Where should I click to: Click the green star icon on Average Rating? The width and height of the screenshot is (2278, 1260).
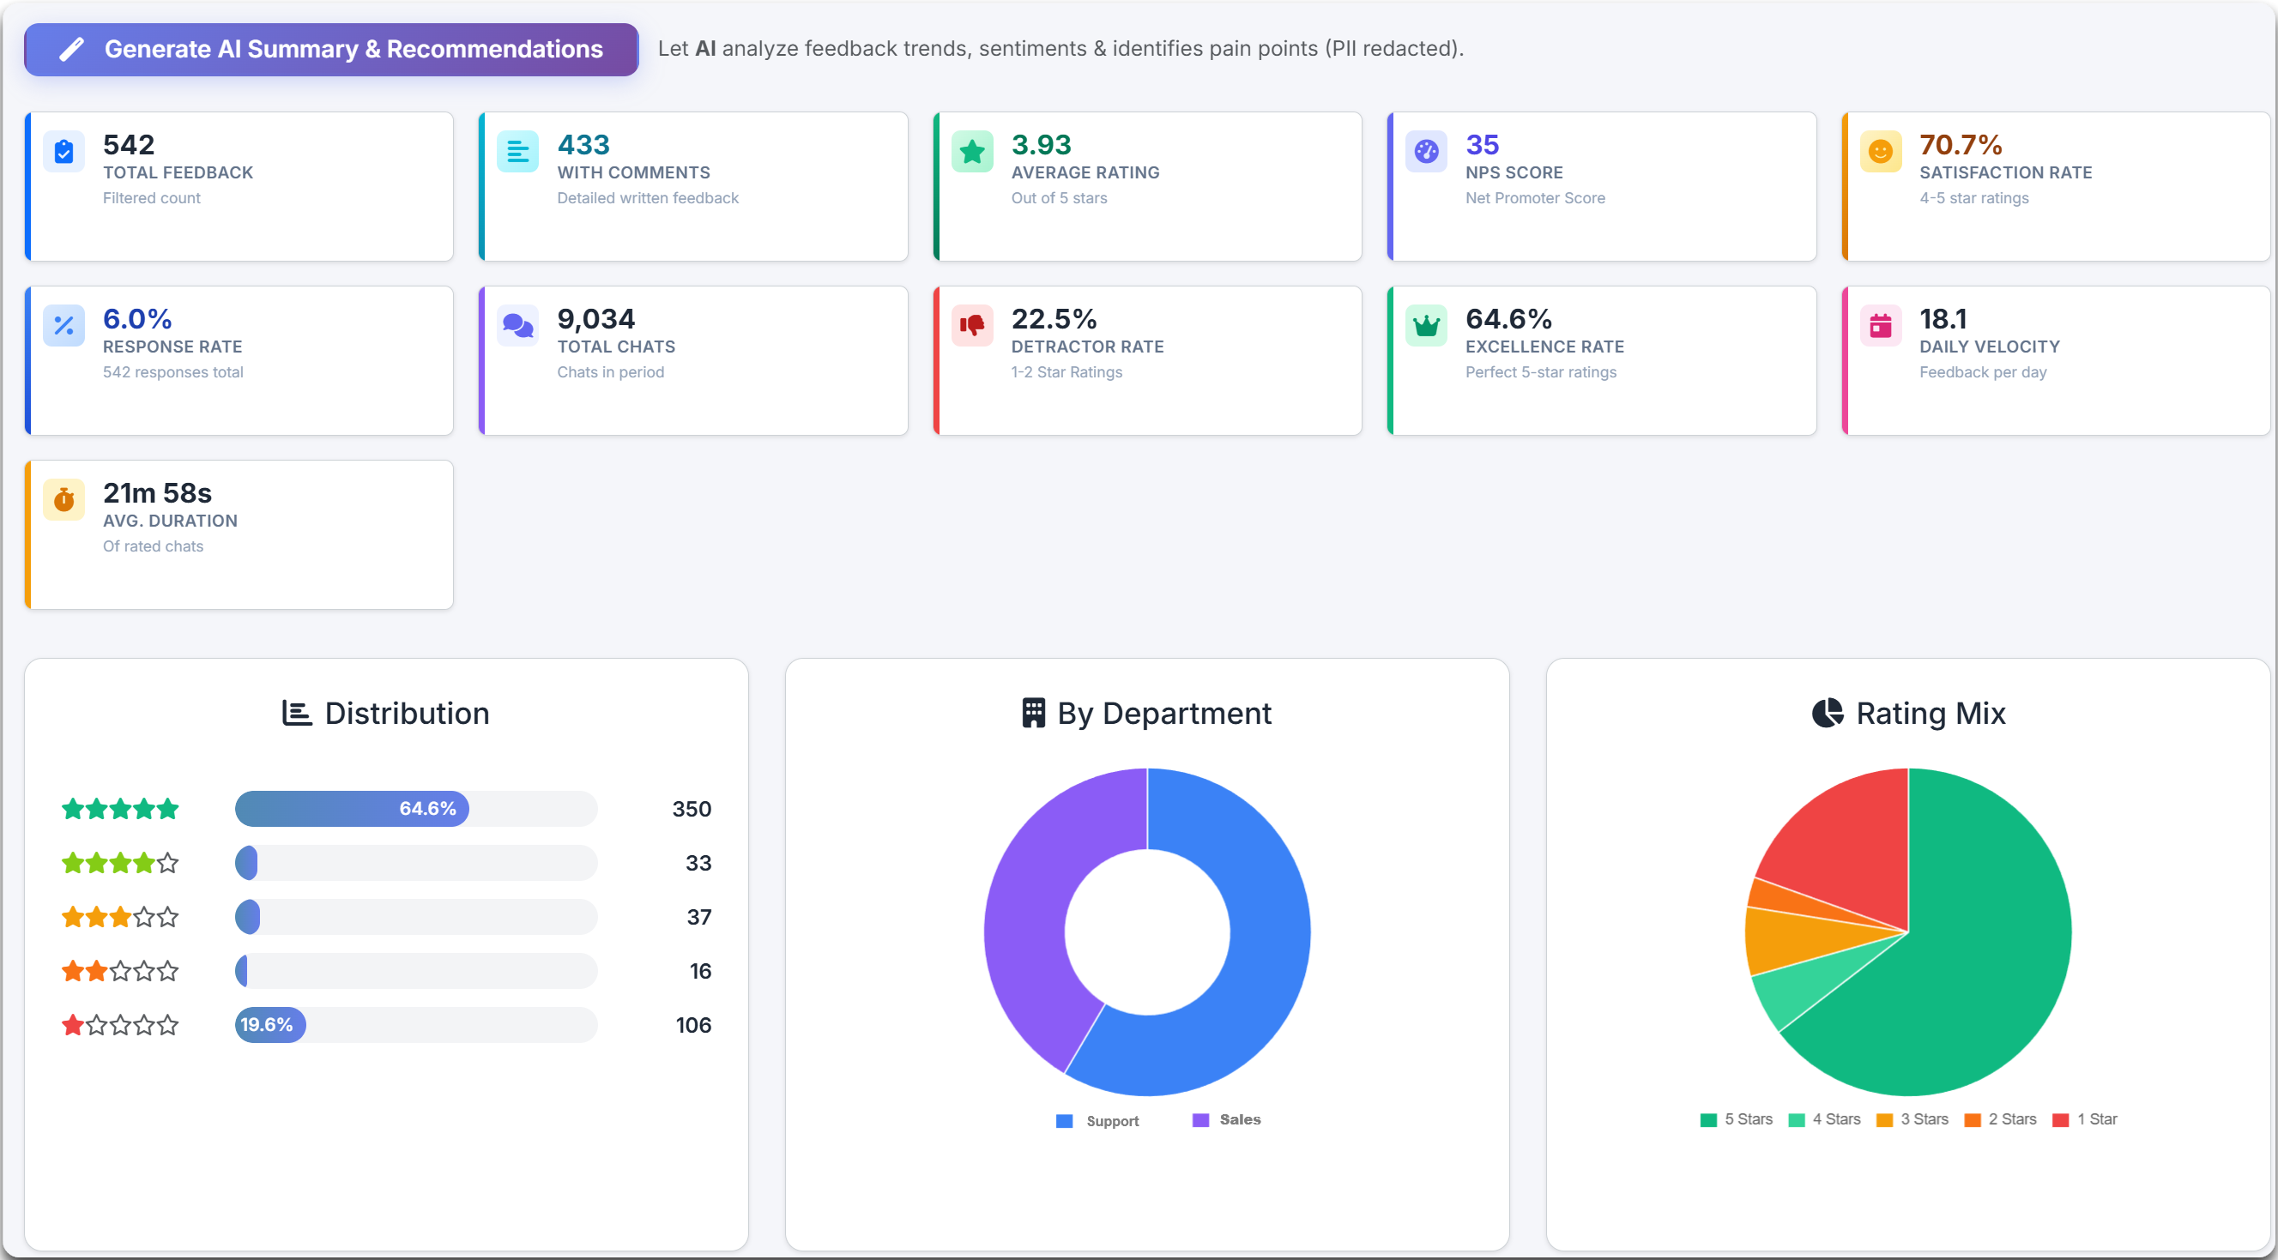973,152
